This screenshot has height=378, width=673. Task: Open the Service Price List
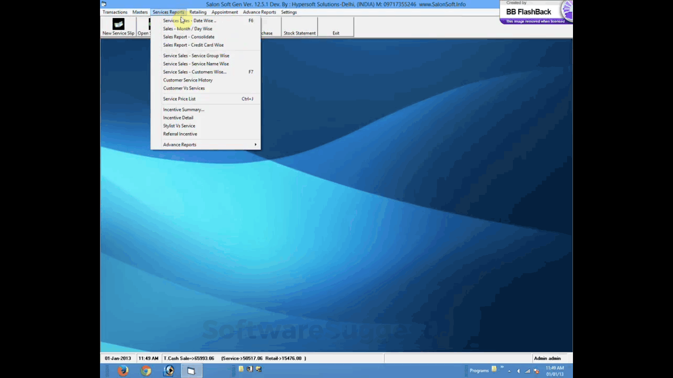click(x=206, y=99)
